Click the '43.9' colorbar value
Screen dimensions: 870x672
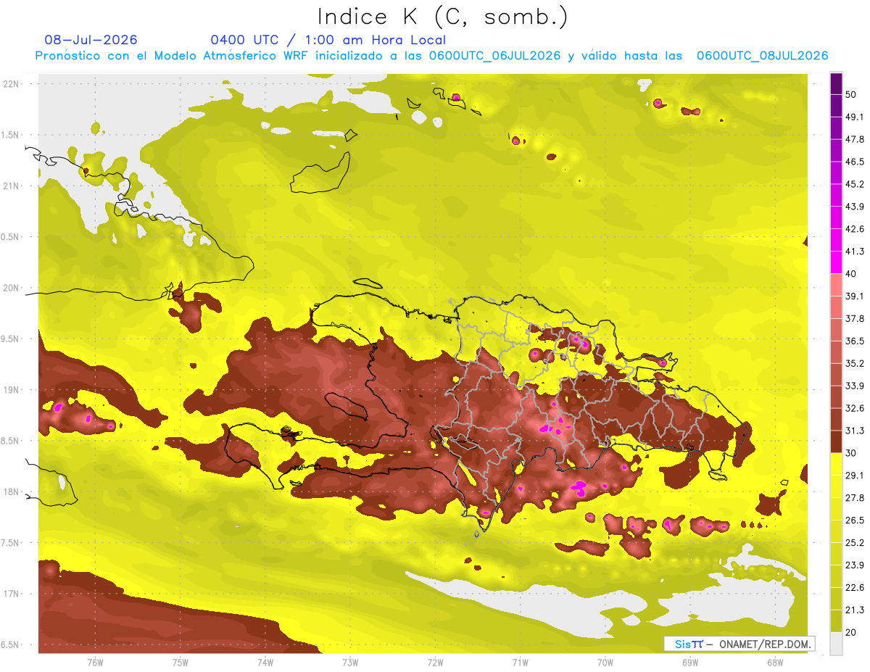[x=855, y=207]
